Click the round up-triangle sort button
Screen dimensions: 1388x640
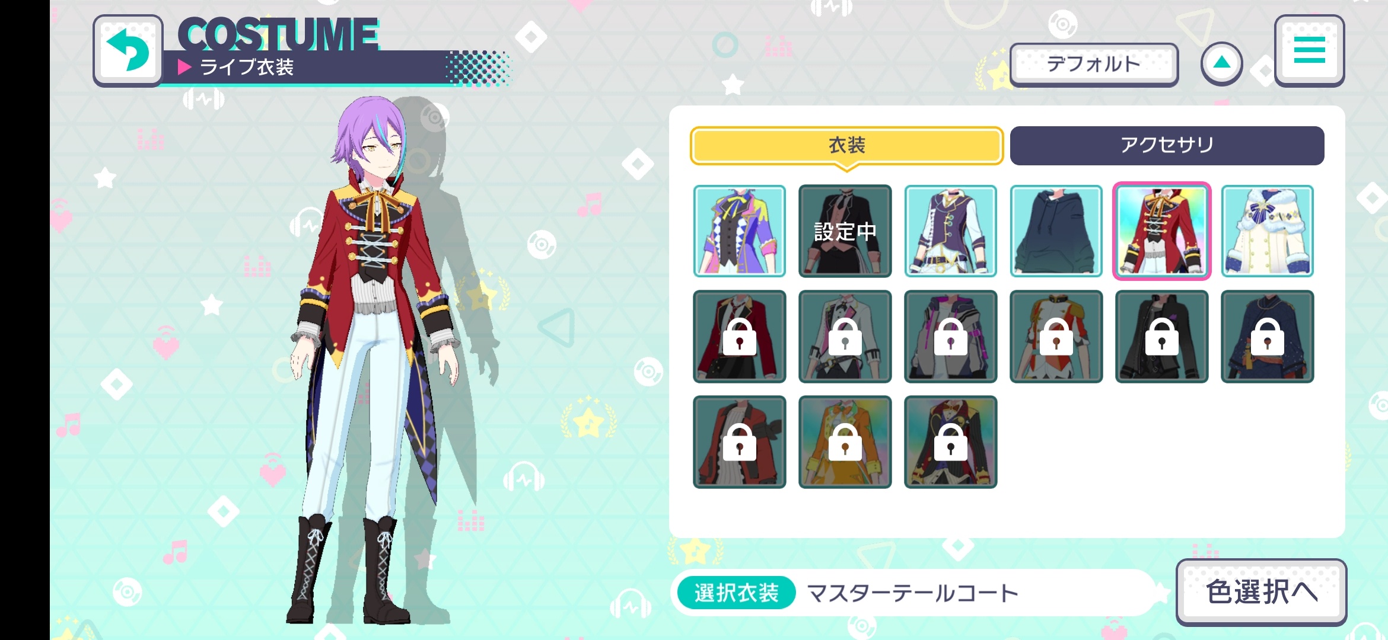click(1222, 63)
